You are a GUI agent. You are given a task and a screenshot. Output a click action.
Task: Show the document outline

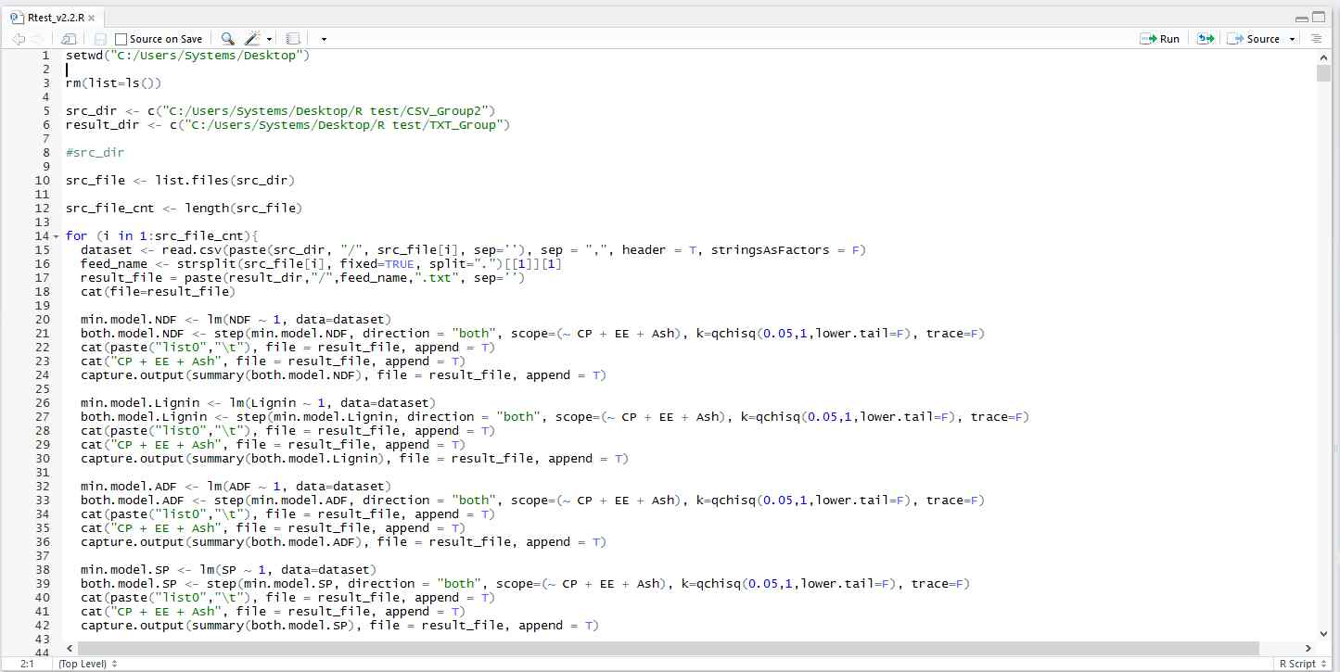(1315, 39)
